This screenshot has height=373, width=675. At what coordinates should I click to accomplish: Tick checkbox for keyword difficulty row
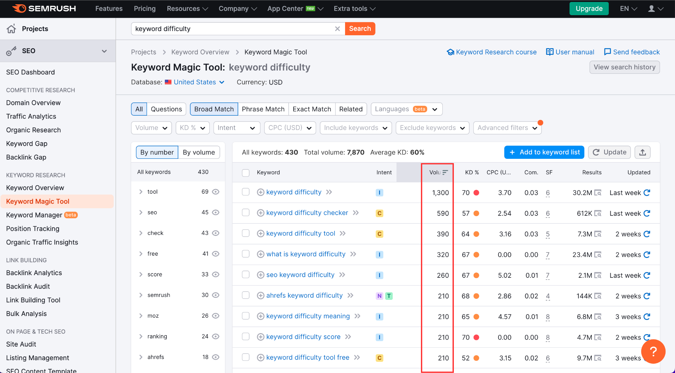coord(246,192)
